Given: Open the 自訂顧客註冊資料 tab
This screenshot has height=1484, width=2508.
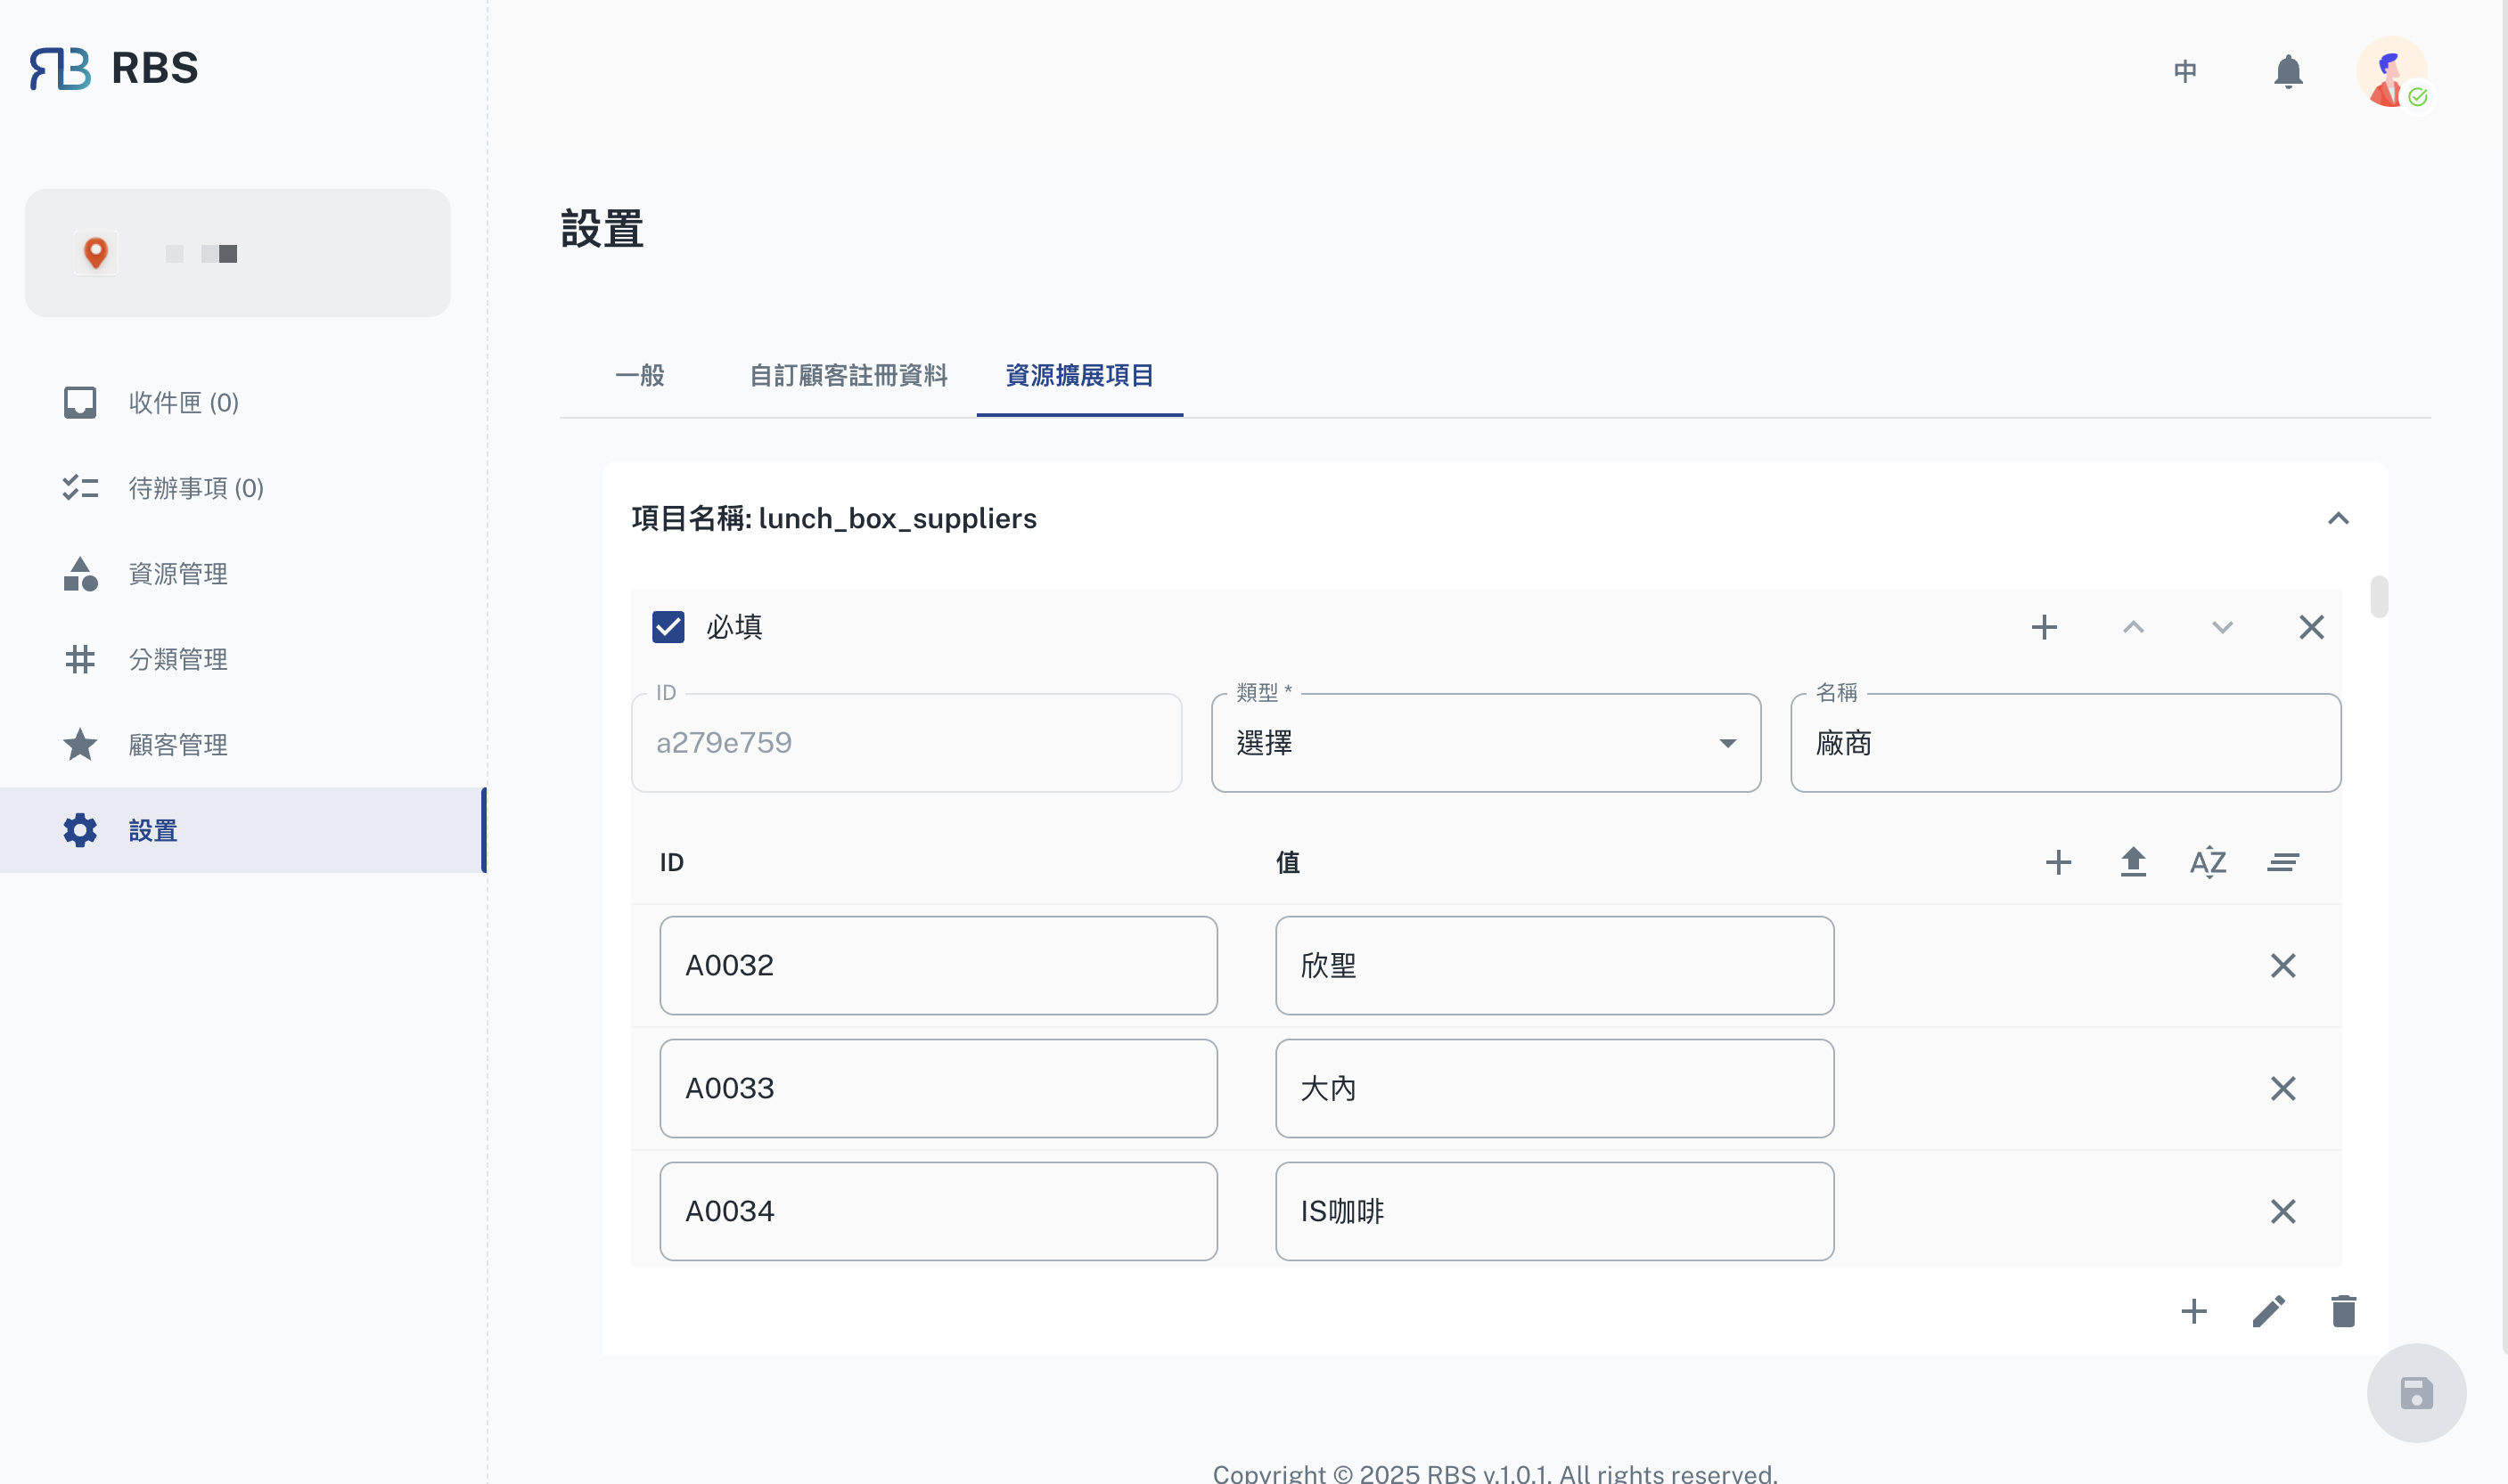Looking at the screenshot, I should coord(848,375).
